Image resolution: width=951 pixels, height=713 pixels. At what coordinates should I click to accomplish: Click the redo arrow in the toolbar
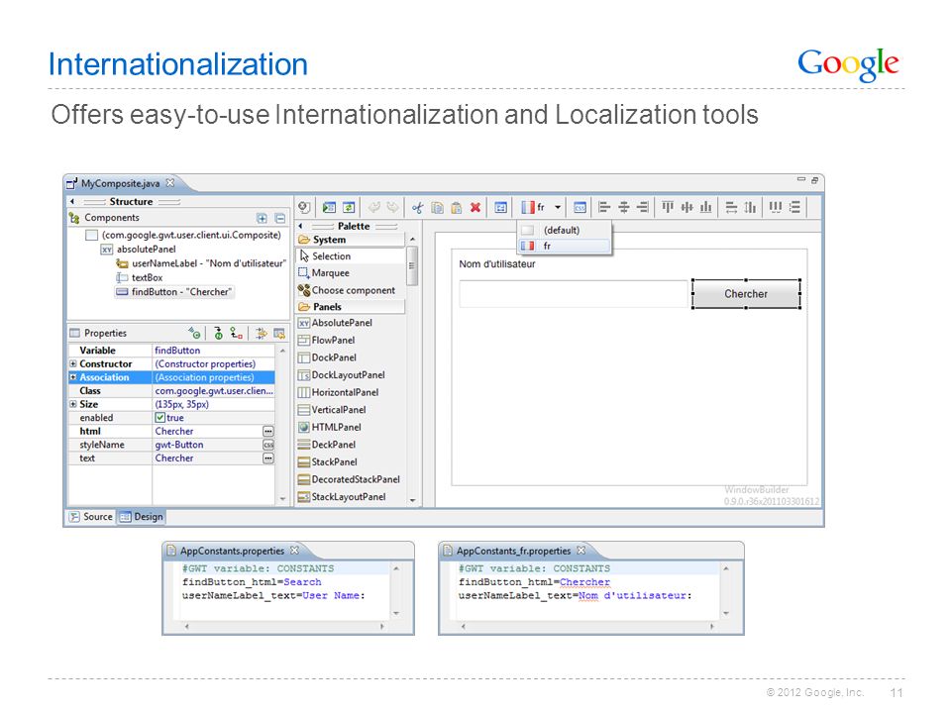393,207
